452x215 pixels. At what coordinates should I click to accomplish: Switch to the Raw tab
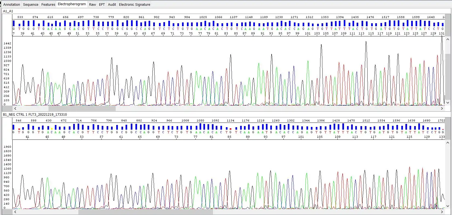(x=93, y=4)
